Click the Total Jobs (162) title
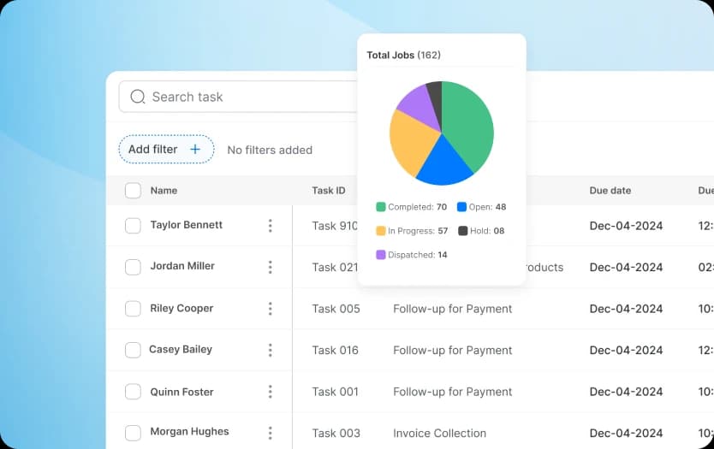 point(403,55)
